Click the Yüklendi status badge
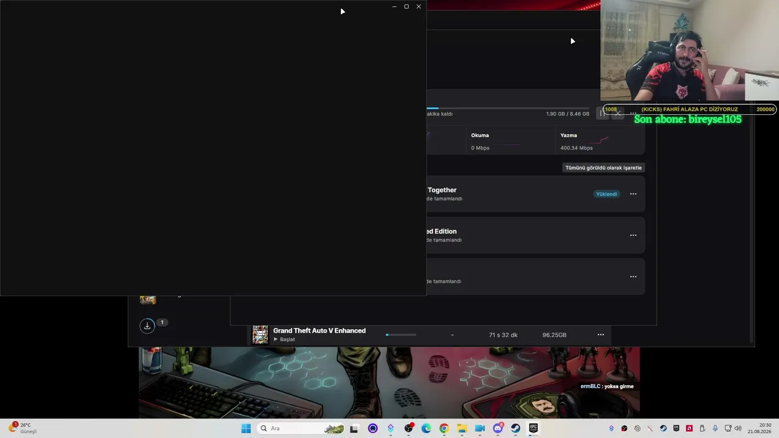 pos(606,194)
